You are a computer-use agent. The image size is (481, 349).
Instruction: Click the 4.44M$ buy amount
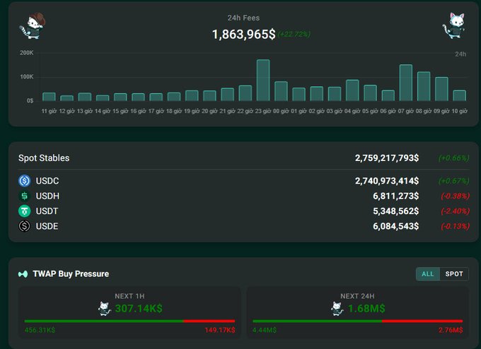click(x=265, y=330)
